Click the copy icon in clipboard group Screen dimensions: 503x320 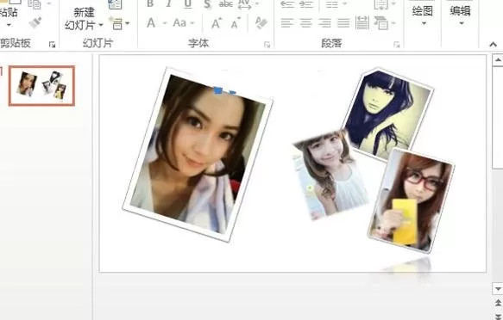[x=35, y=4]
